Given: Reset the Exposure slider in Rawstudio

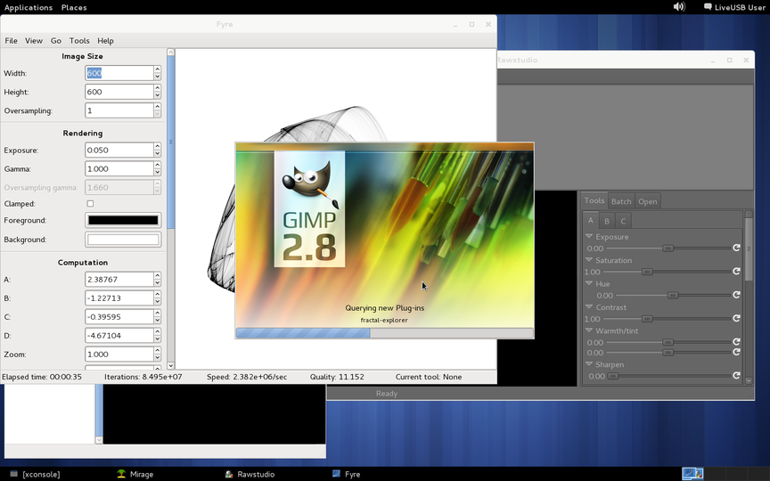Looking at the screenshot, I should coord(736,249).
